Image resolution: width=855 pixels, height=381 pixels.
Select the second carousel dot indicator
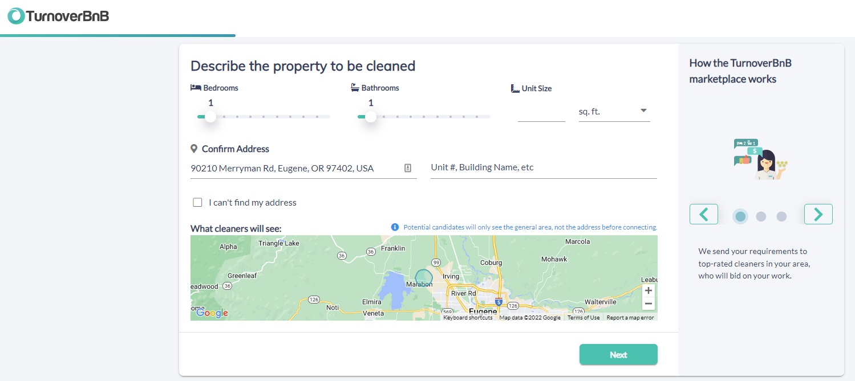click(x=761, y=216)
